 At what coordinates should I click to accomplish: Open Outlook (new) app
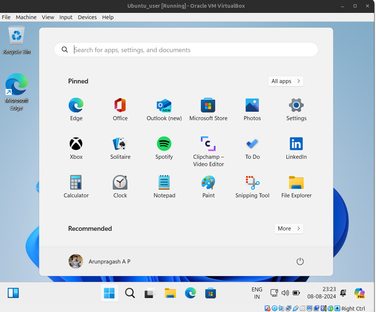164,110
